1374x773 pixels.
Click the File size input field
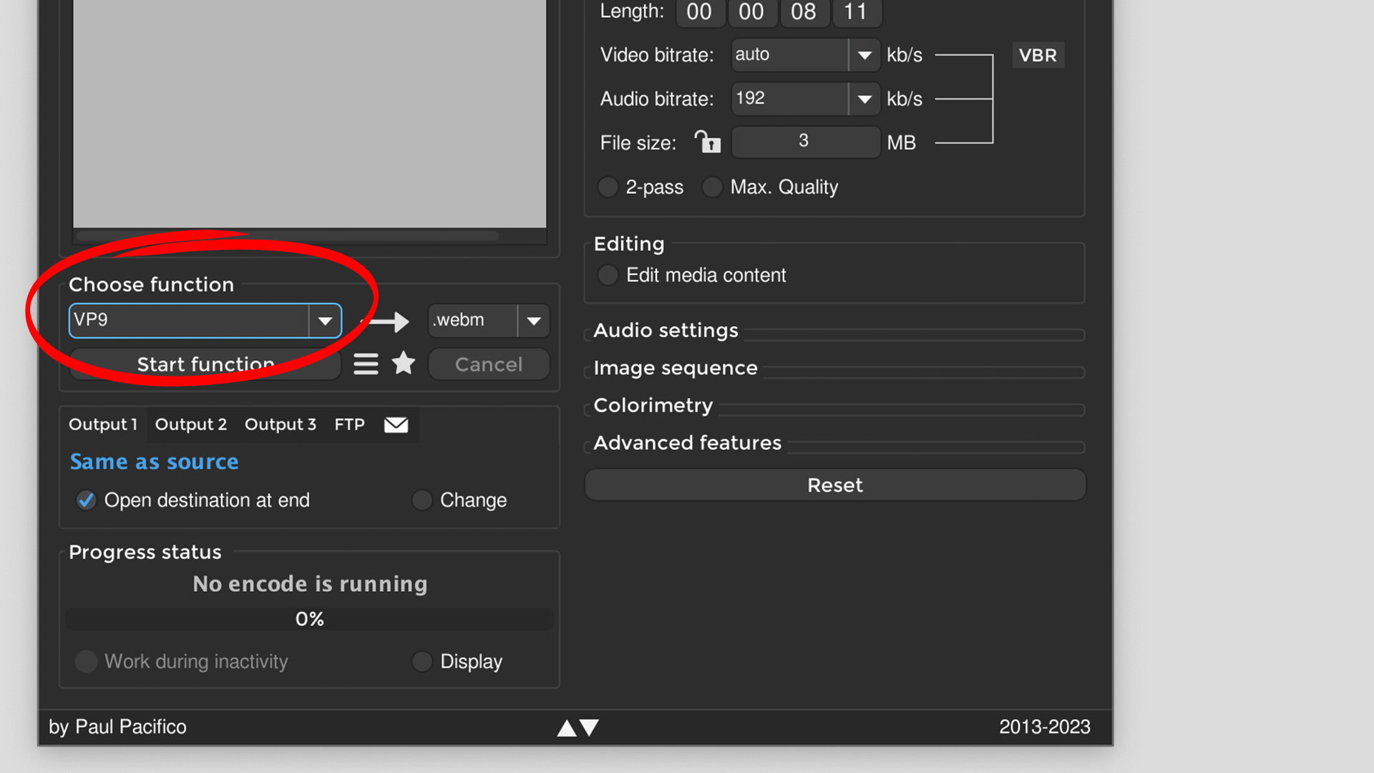pyautogui.click(x=805, y=142)
